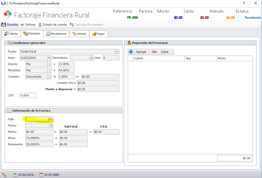Click the Monto field under Información de la Factura

coord(39,132)
